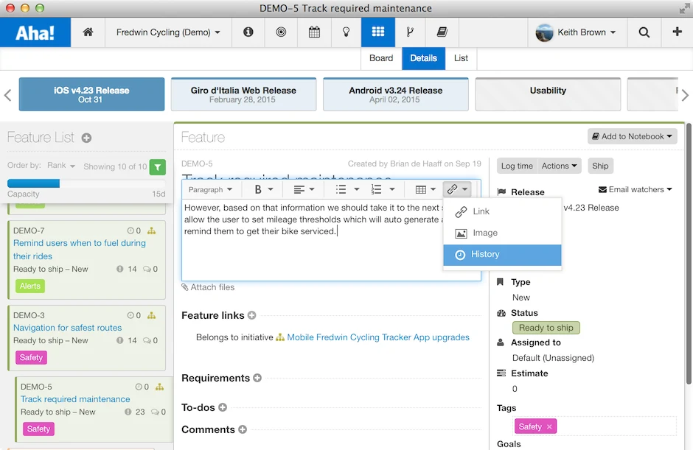
Task: Click the text alignment icon
Action: click(x=299, y=189)
